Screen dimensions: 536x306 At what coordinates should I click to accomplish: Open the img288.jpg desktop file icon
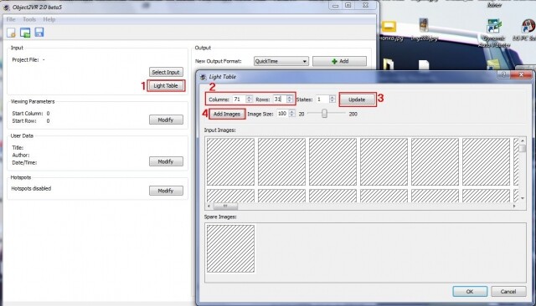coord(424,29)
